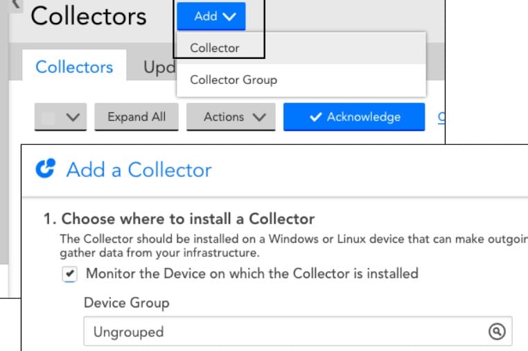The width and height of the screenshot is (528, 351).
Task: Switch to the Collectors tab
Action: pyautogui.click(x=74, y=67)
